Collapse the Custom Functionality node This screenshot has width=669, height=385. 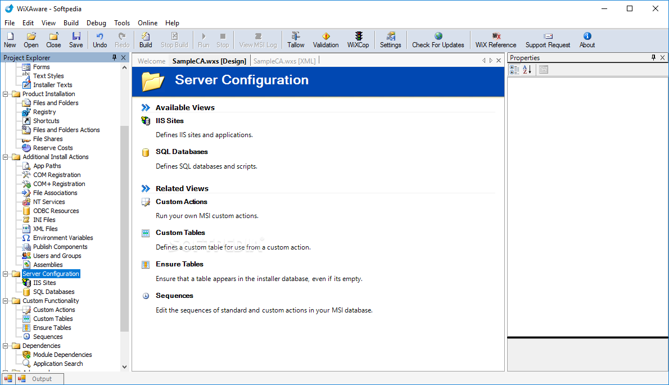(x=6, y=301)
